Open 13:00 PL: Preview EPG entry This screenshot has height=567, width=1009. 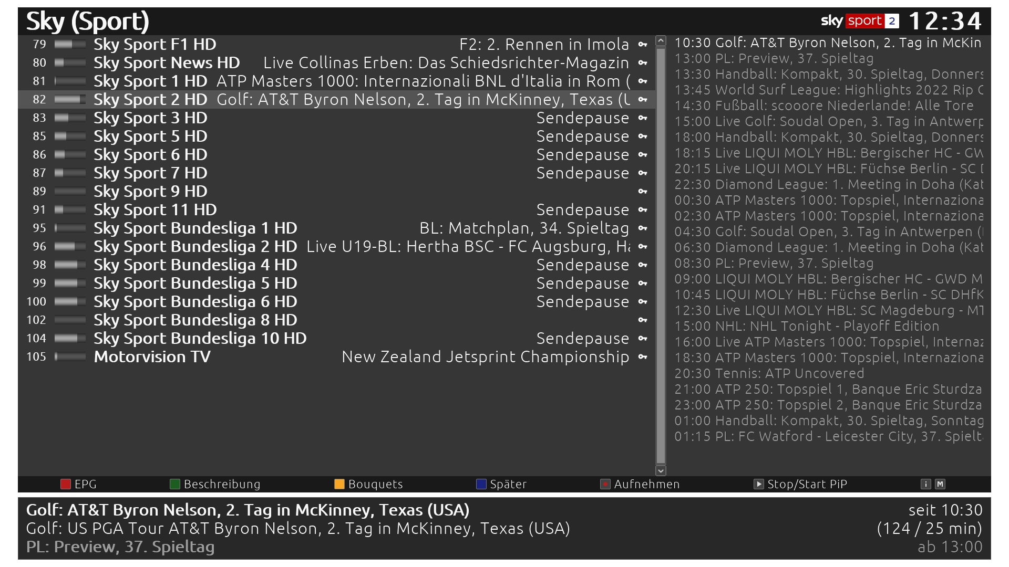(x=774, y=58)
